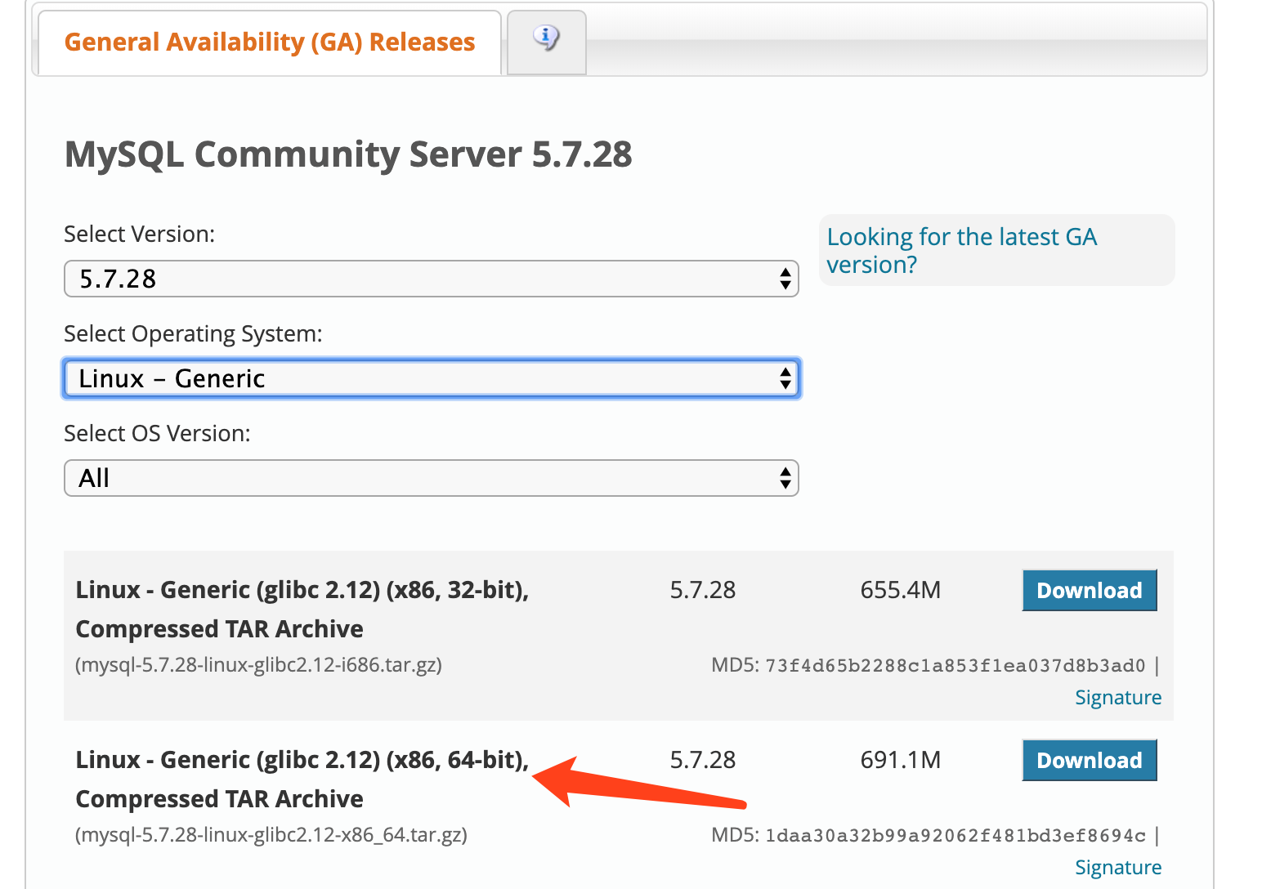Screen dimensions: 1262x889
Task: Select the 'Select OS Version:' label
Action: pyautogui.click(x=158, y=434)
